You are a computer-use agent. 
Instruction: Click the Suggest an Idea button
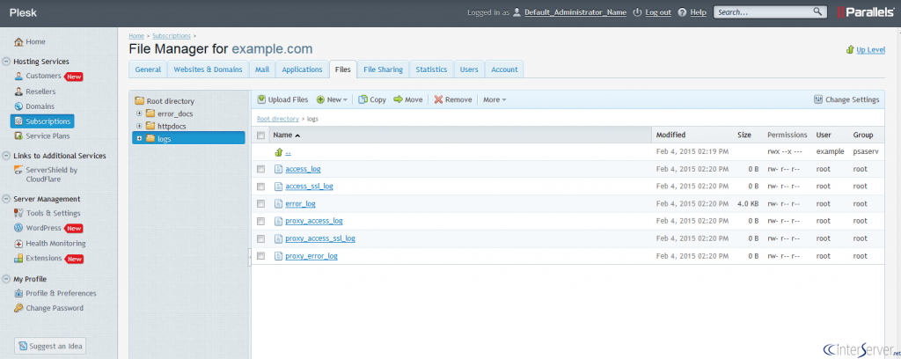50,346
